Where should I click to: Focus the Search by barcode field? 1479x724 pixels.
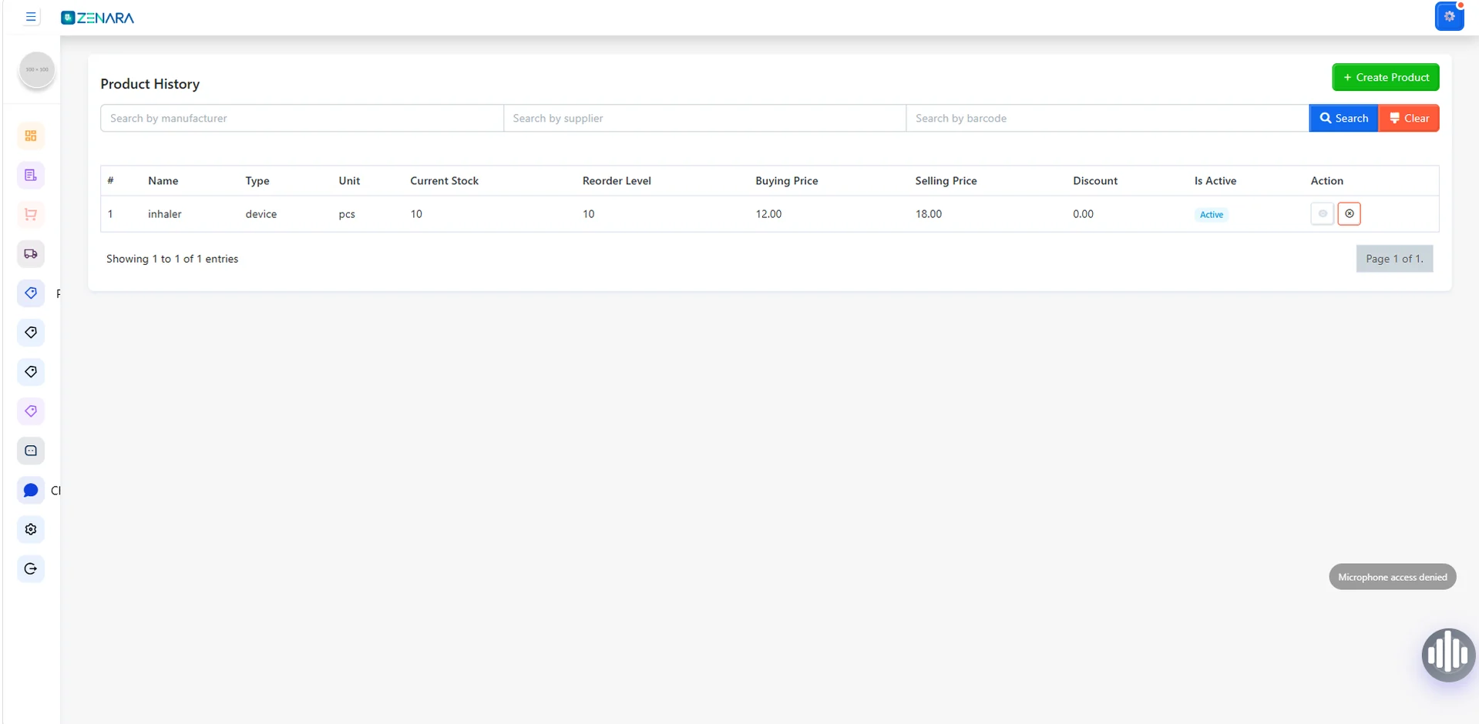coord(1108,118)
